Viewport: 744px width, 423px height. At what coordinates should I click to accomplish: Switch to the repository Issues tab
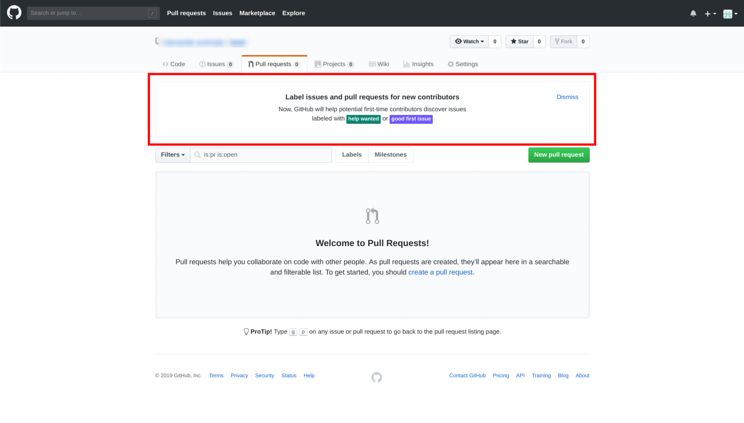click(216, 64)
